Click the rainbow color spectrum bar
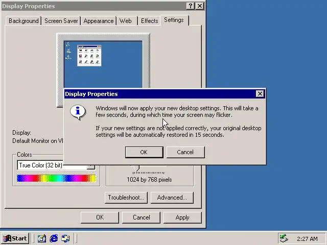Viewport: 327px width, 245px height. [56, 178]
